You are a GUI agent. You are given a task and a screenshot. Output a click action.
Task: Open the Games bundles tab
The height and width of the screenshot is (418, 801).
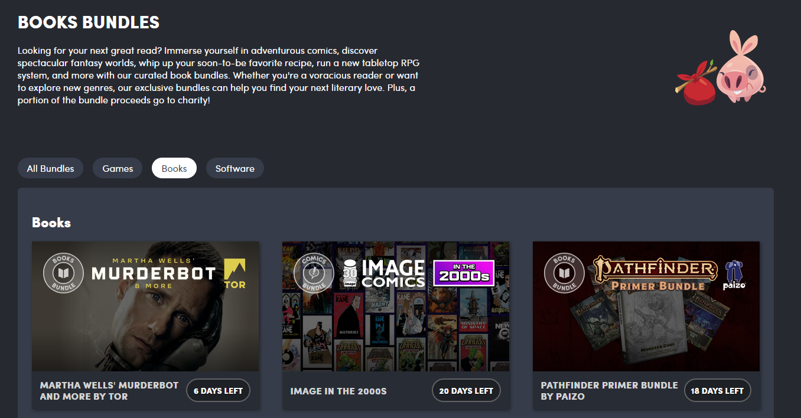118,168
